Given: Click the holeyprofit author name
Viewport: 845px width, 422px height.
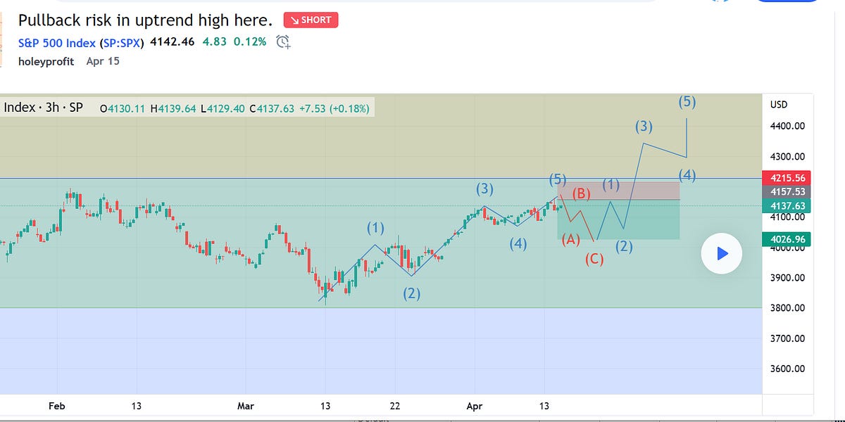Looking at the screenshot, I should pyautogui.click(x=44, y=61).
